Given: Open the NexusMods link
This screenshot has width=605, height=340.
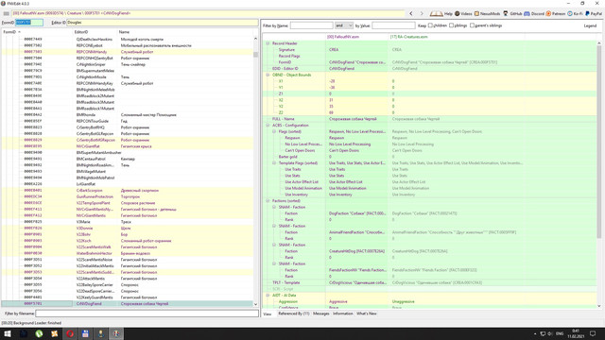Looking at the screenshot, I should (x=487, y=13).
